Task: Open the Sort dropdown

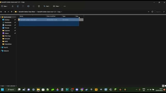Action: click(47, 6)
